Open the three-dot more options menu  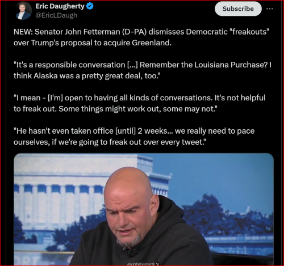pos(269,9)
